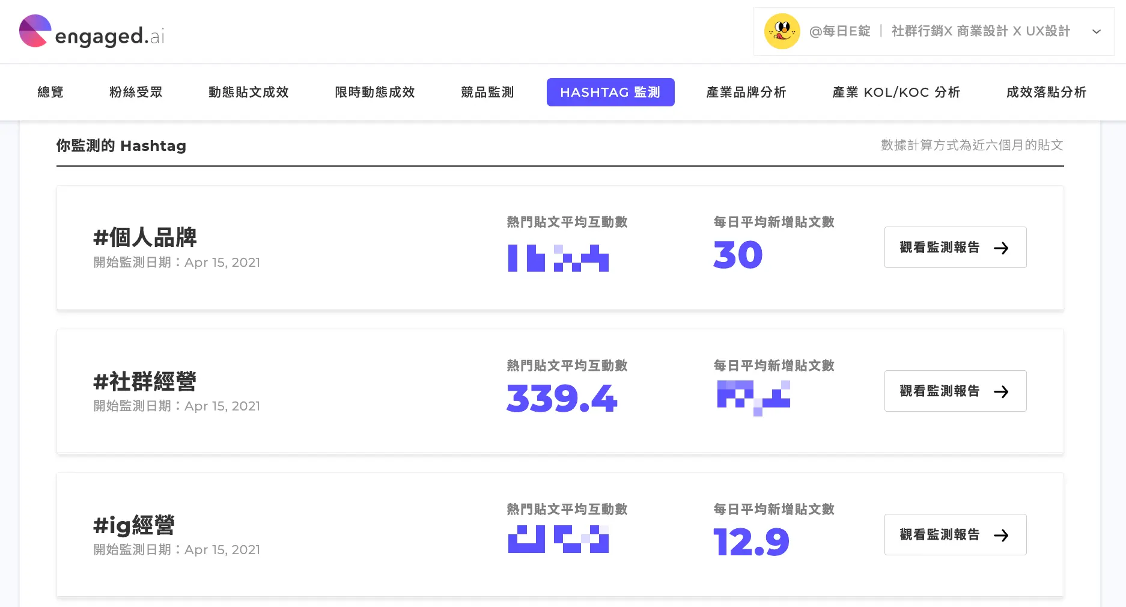Open the 粉絲受眾 tab

tap(136, 92)
